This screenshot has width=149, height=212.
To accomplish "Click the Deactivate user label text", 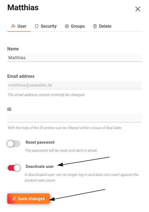I will (x=40, y=167).
